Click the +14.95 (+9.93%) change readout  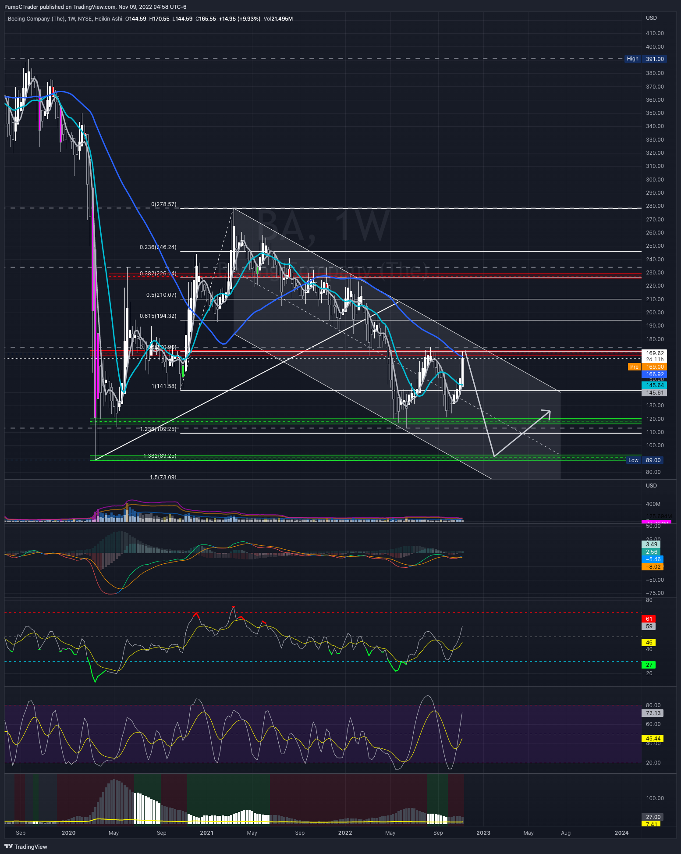[x=240, y=19]
